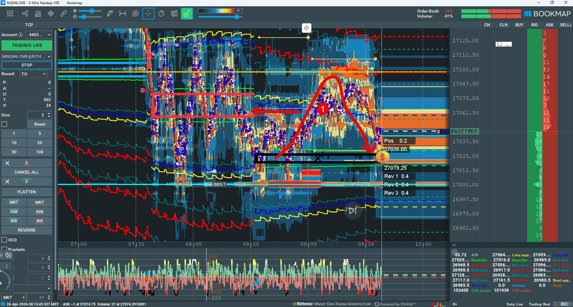
Task: Click the hand-and-eye icon in toolbar
Action: coord(174,14)
